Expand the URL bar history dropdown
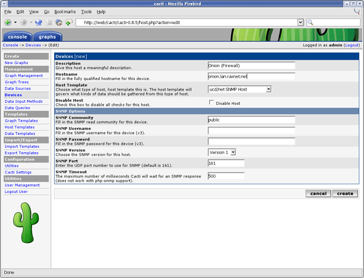This screenshot has height=278, width=364. coord(301,23)
